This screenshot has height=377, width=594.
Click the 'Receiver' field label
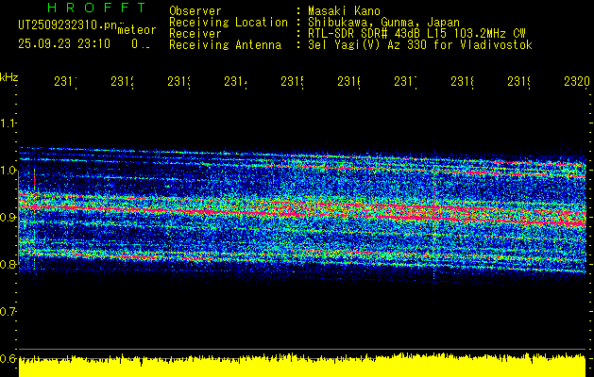coord(195,34)
